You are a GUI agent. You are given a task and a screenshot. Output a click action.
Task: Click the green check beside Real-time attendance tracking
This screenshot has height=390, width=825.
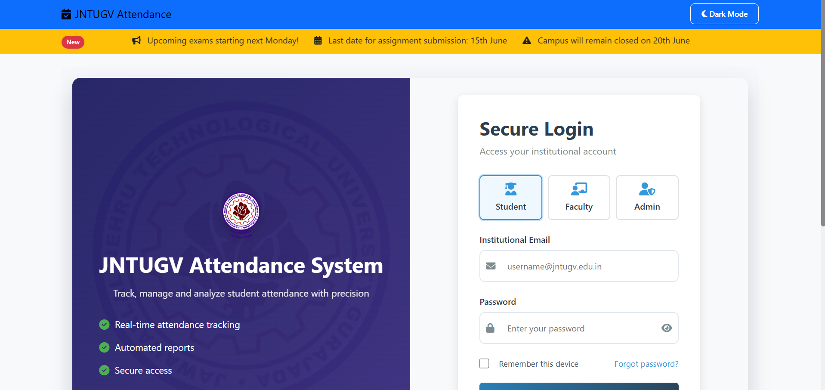[x=104, y=325]
